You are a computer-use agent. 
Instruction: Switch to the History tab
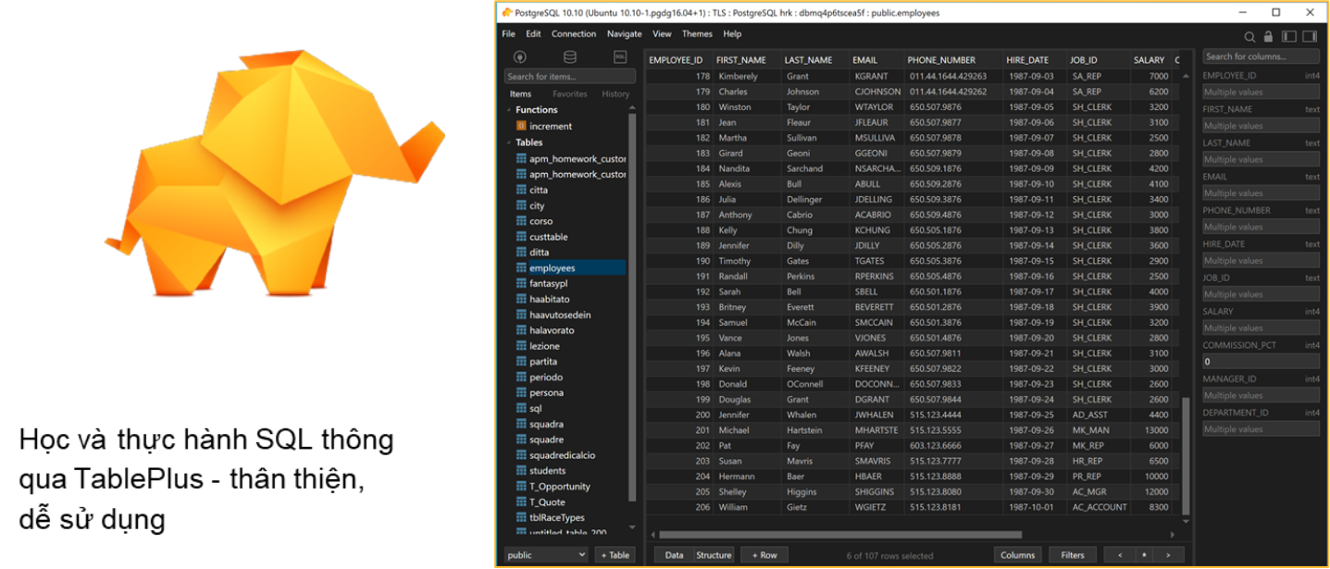point(615,94)
